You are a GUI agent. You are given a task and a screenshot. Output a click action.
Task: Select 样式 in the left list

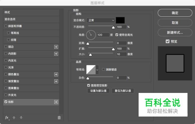click(x=31, y=12)
